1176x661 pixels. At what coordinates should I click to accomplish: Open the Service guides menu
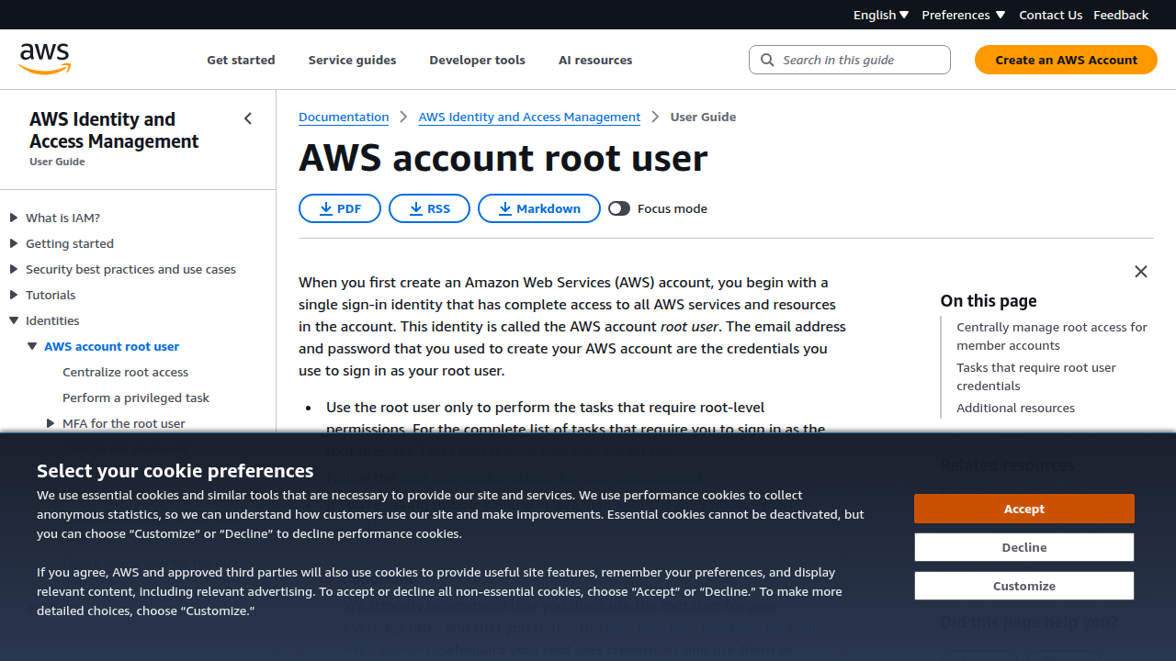[x=352, y=60]
